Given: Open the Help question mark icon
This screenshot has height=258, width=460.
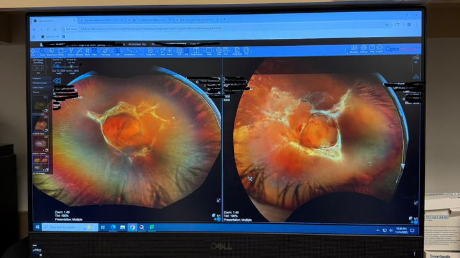Looking at the screenshot, I should (372, 49).
